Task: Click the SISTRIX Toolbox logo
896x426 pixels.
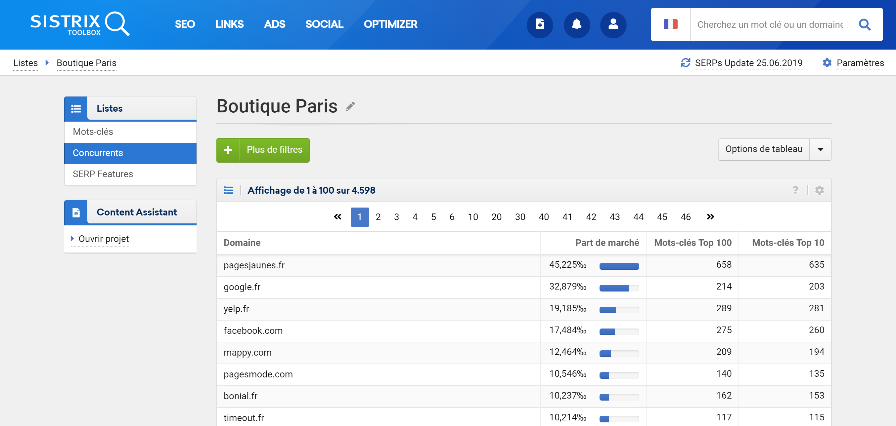Action: [80, 24]
